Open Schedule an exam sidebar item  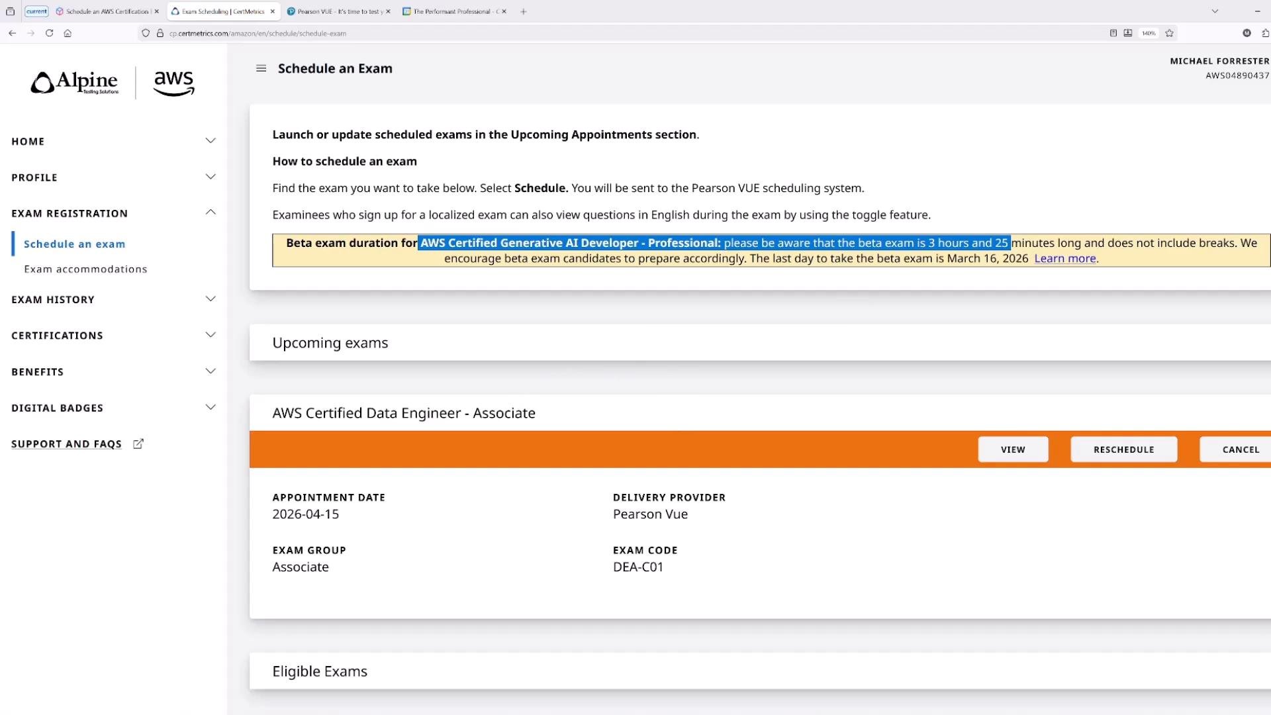tap(74, 244)
